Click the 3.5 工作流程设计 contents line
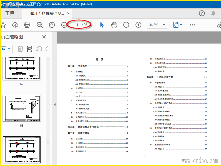222x166 pixels. [x=178, y=59]
